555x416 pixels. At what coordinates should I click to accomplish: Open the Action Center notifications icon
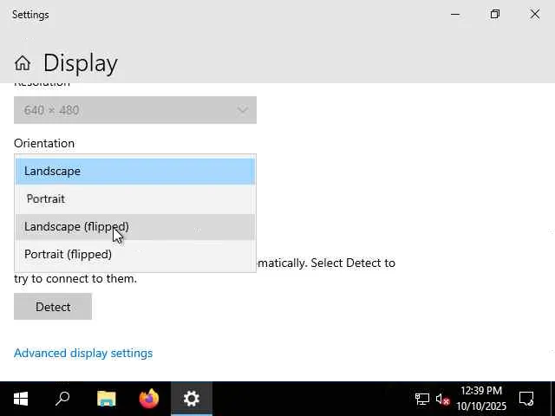point(526,399)
